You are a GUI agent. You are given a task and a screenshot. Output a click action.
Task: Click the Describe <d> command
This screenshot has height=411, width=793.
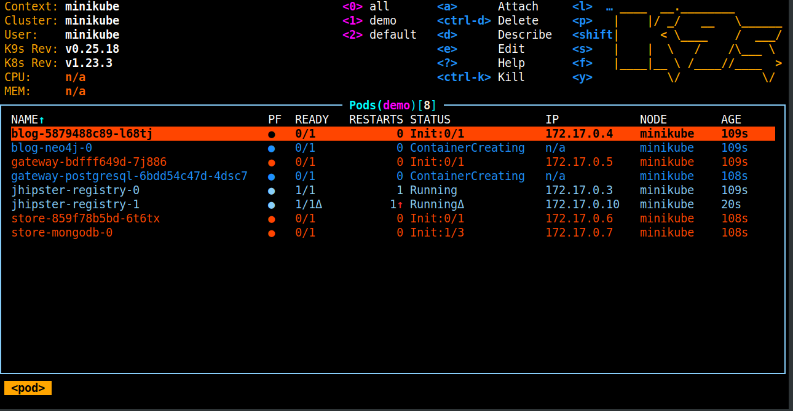coord(494,35)
